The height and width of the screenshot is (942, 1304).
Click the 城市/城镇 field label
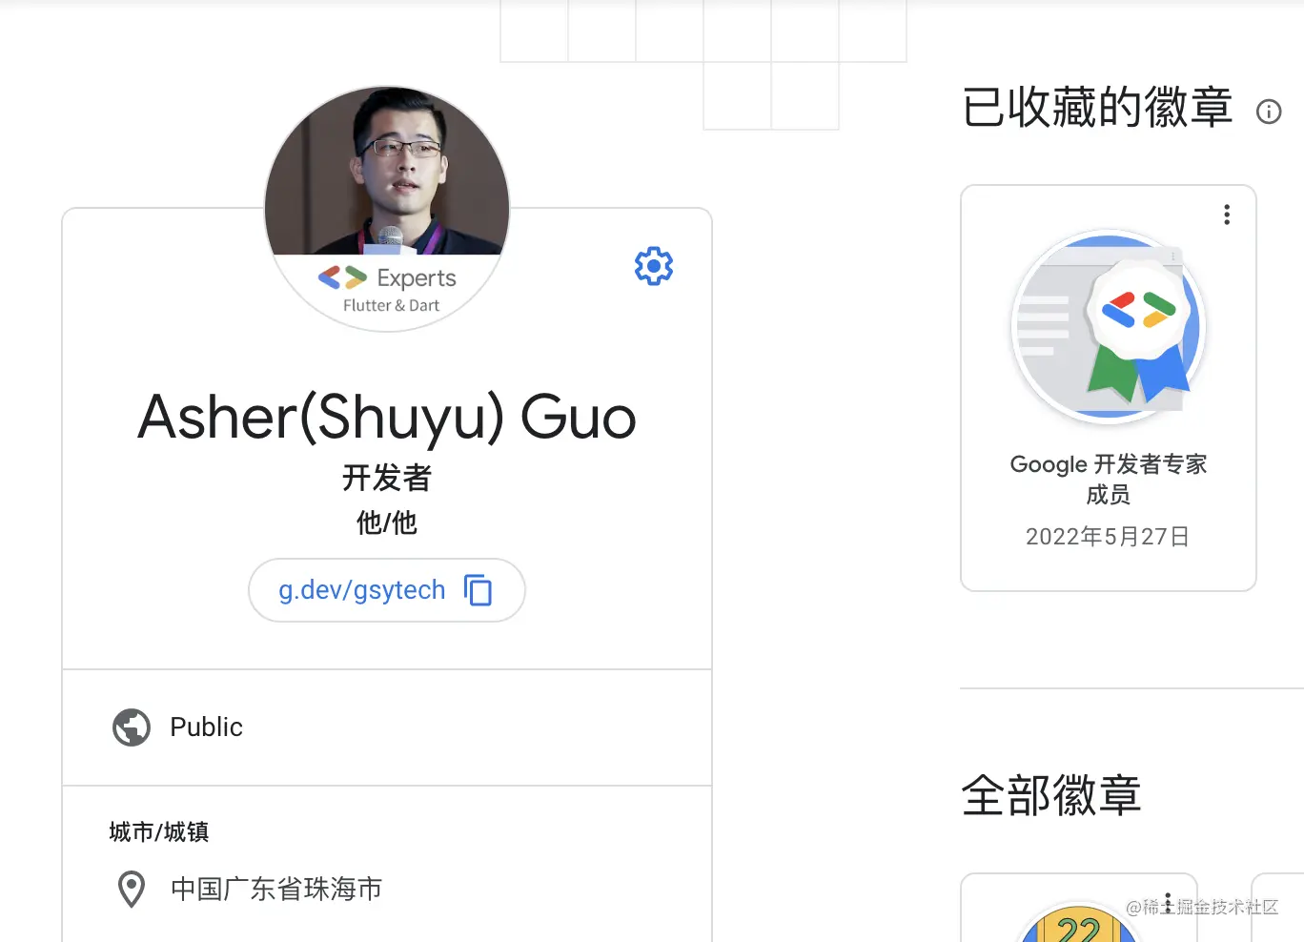[159, 831]
